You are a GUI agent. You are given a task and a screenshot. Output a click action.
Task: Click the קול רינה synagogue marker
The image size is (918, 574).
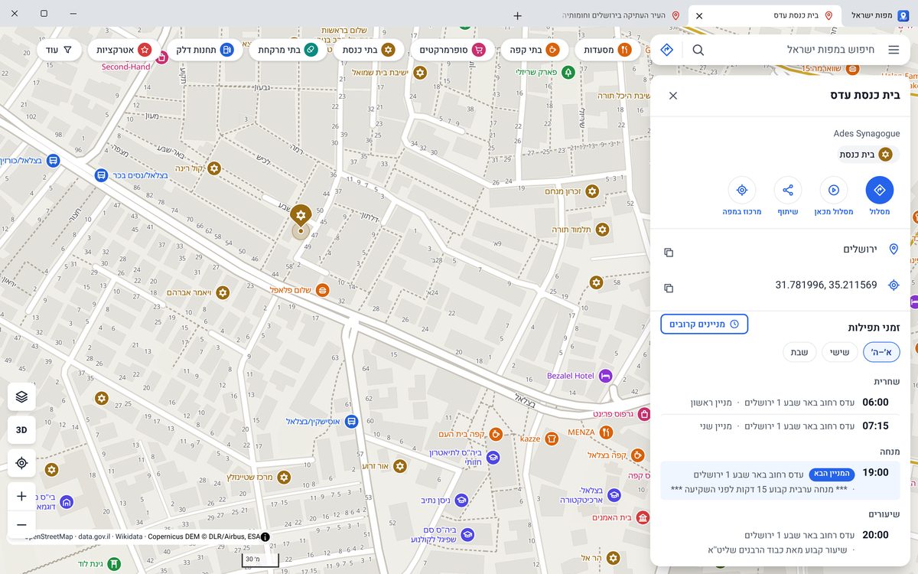(214, 168)
